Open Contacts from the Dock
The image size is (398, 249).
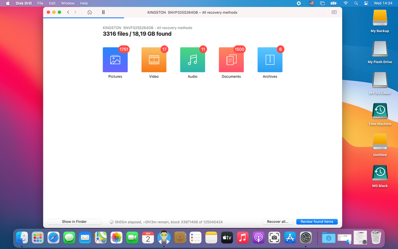(x=180, y=238)
